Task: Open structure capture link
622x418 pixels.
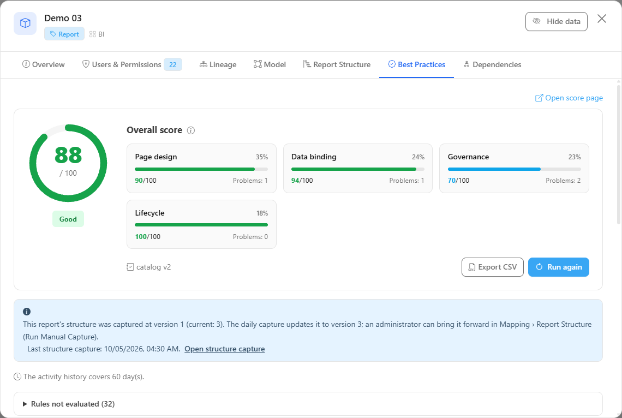Action: (x=225, y=349)
